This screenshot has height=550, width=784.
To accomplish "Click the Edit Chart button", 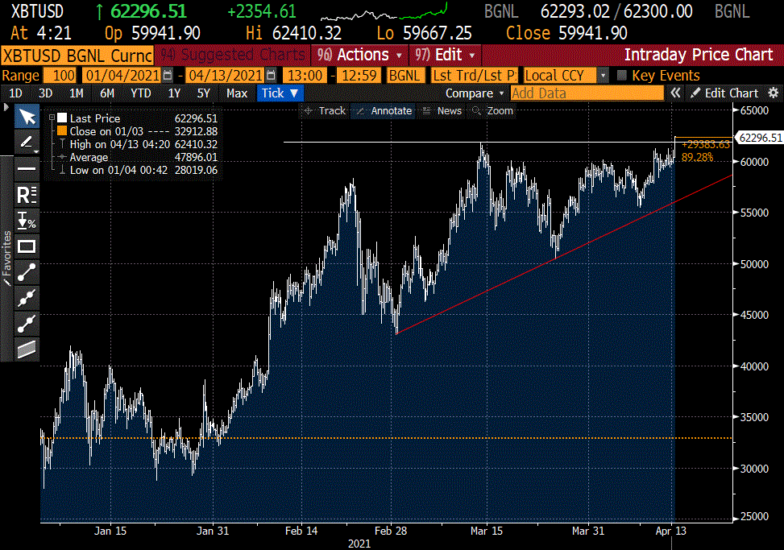I will 724,93.
